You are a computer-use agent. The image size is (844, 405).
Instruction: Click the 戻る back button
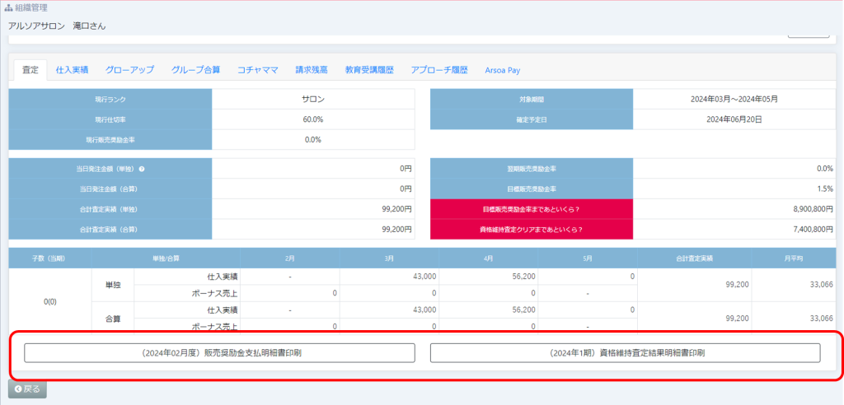click(27, 389)
